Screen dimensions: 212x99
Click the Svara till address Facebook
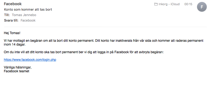coord(28,20)
